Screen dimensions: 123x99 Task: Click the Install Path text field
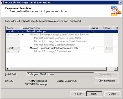coord(60,75)
